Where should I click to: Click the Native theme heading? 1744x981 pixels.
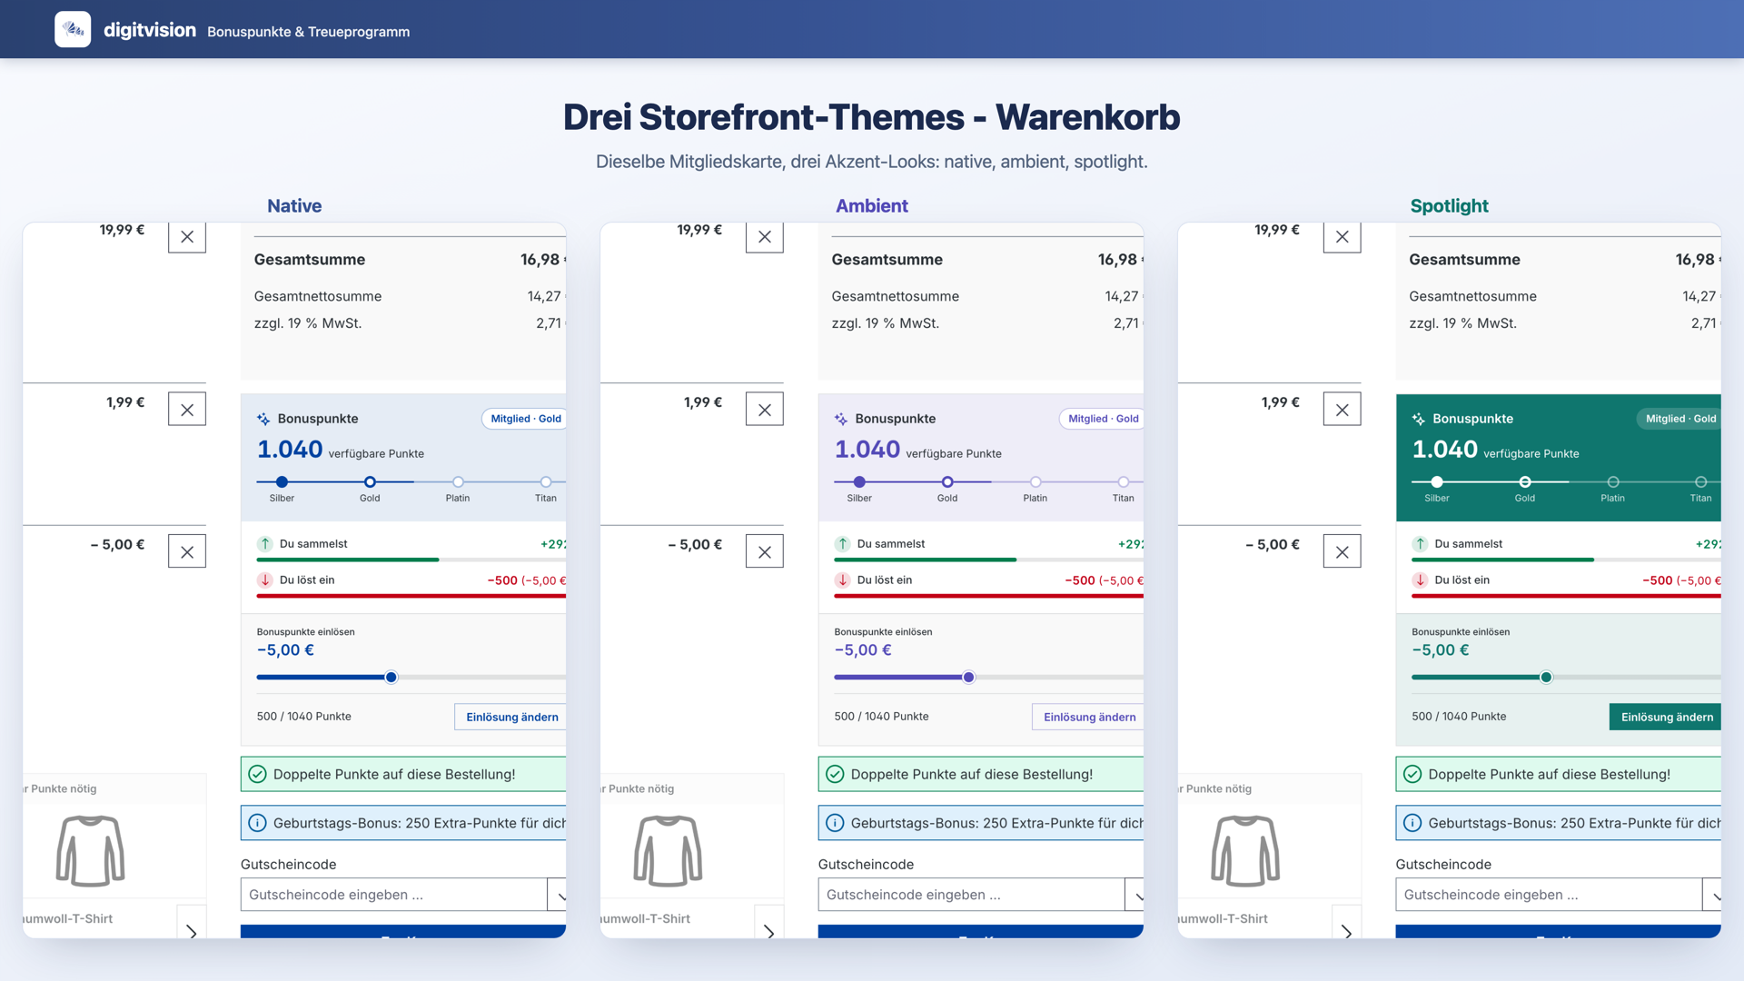coord(294,206)
